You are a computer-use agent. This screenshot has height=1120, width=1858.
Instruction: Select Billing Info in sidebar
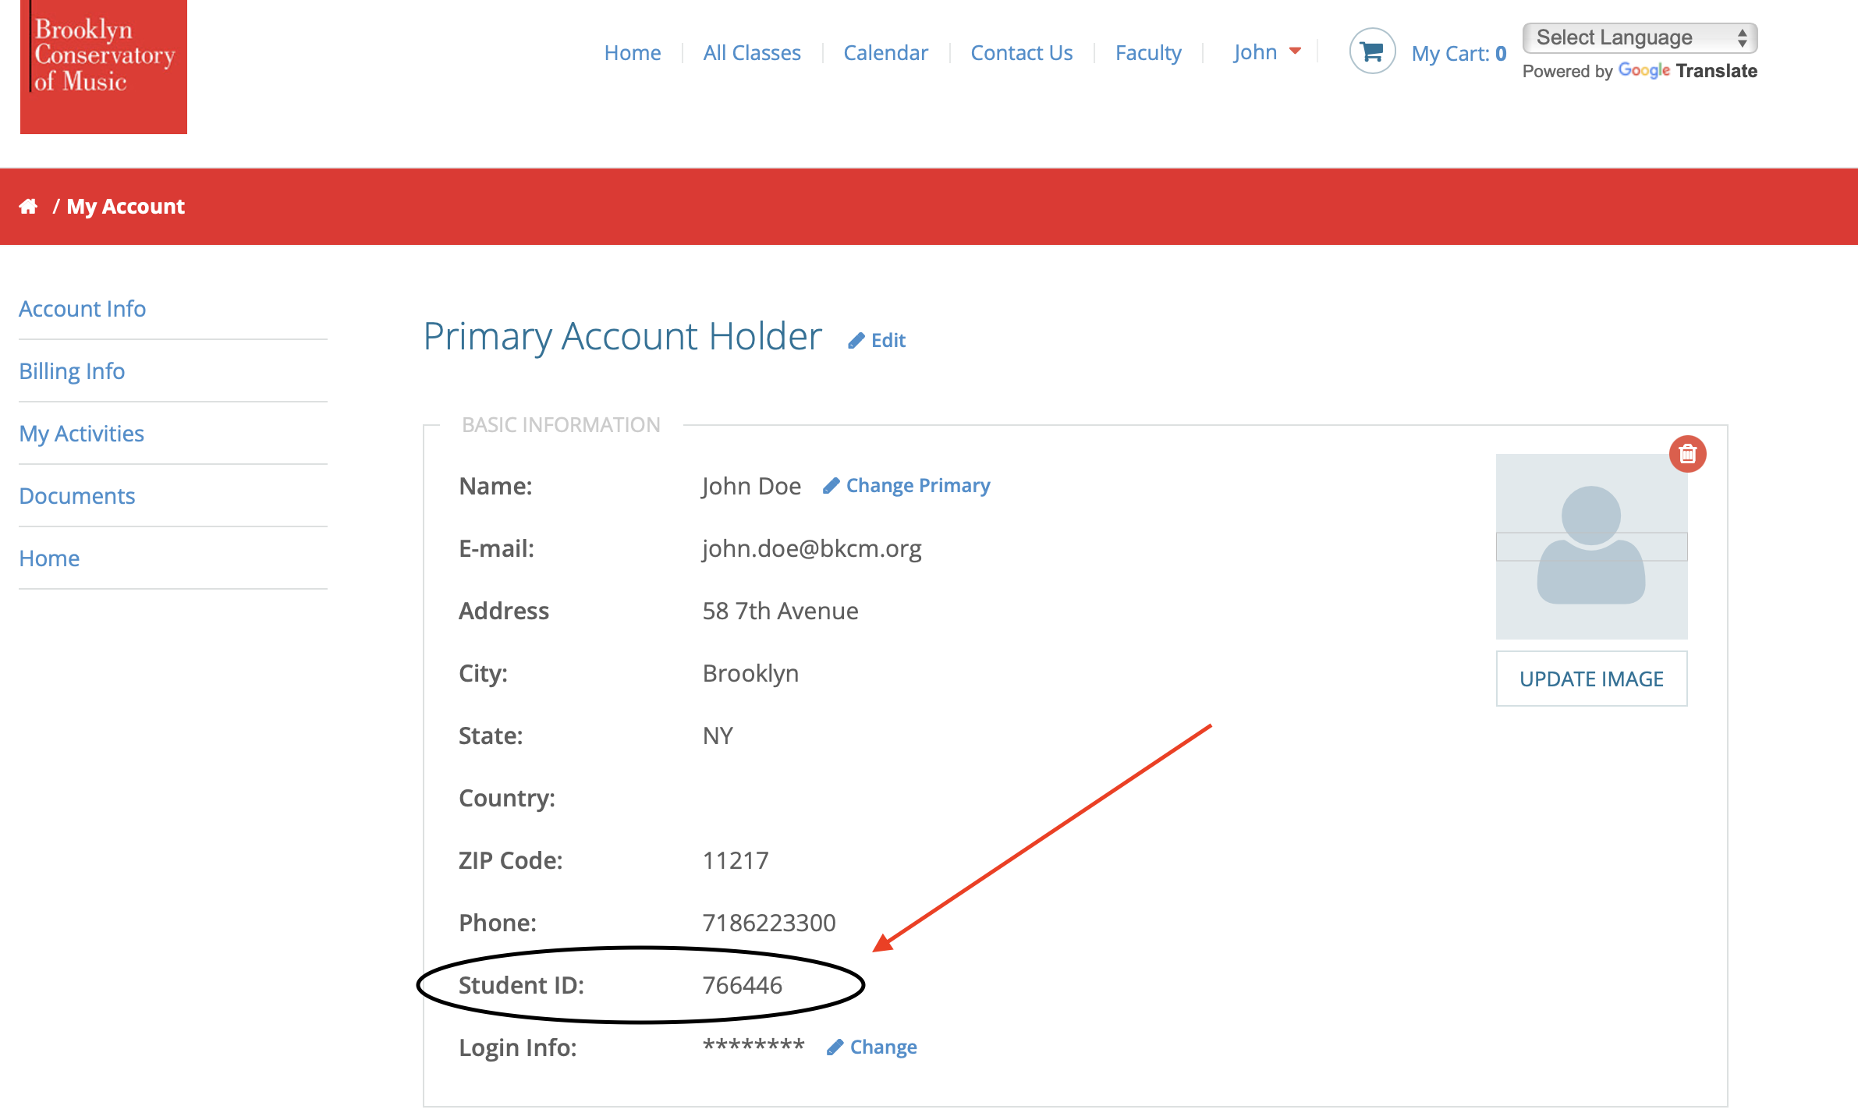tap(72, 371)
